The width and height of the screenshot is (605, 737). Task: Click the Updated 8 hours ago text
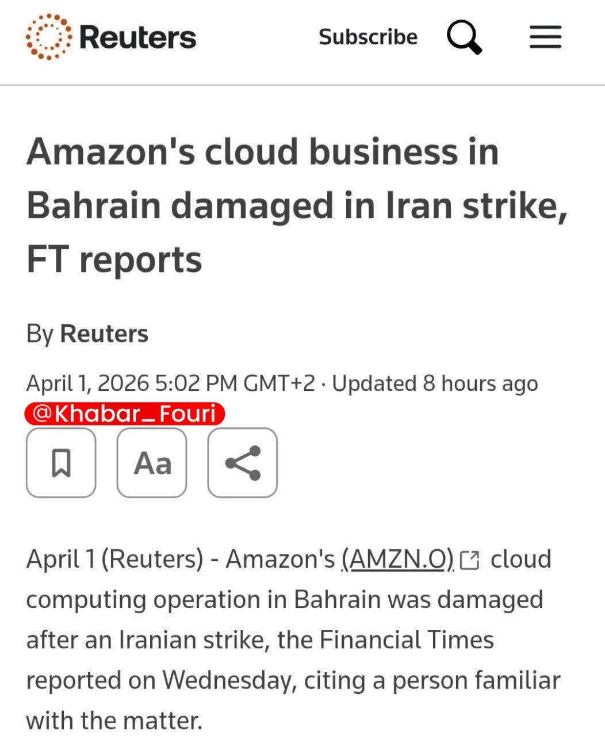tap(435, 383)
